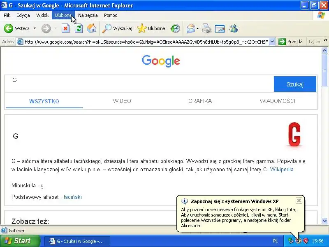Open the Edycja menu
This screenshot has height=247, width=329.
[23, 15]
